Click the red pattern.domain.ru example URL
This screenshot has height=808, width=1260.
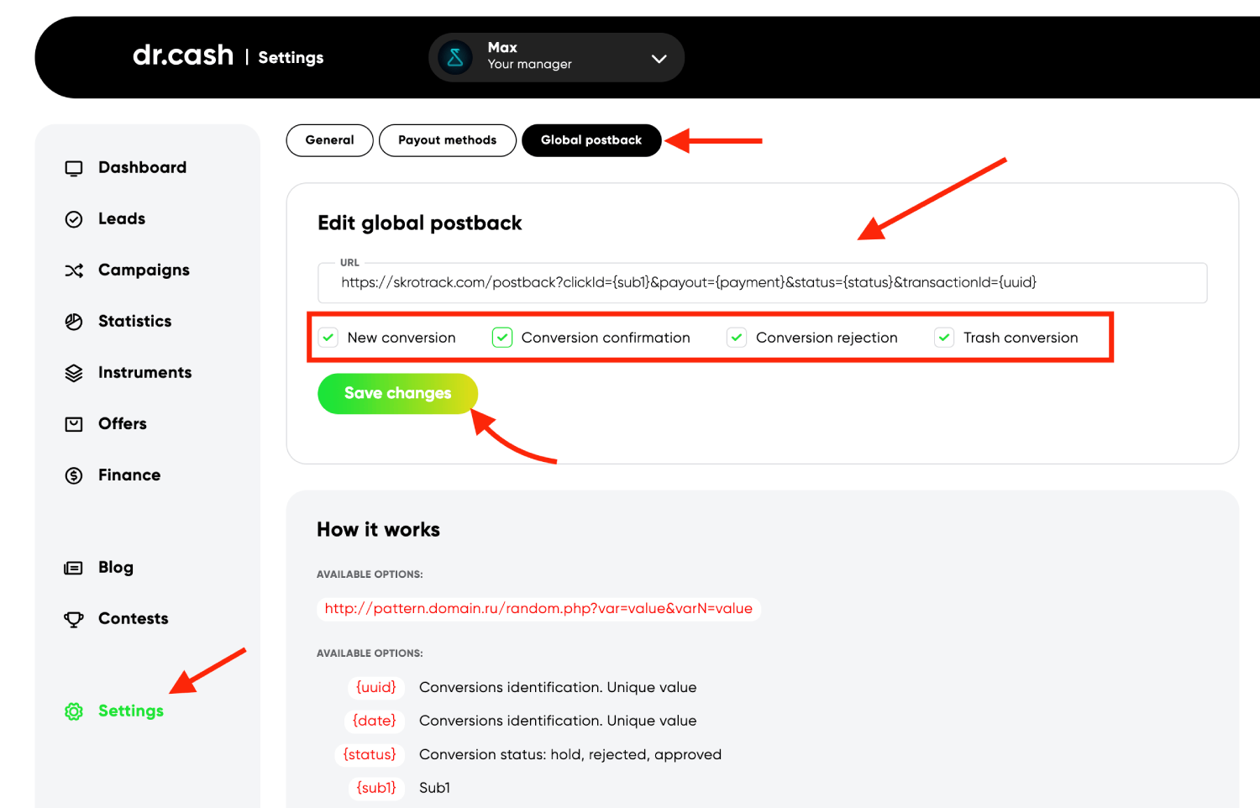pos(538,608)
